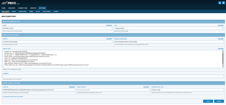This screenshot has height=105, width=226.
Task: Open the Requests tab
Action: [x=12, y=8]
